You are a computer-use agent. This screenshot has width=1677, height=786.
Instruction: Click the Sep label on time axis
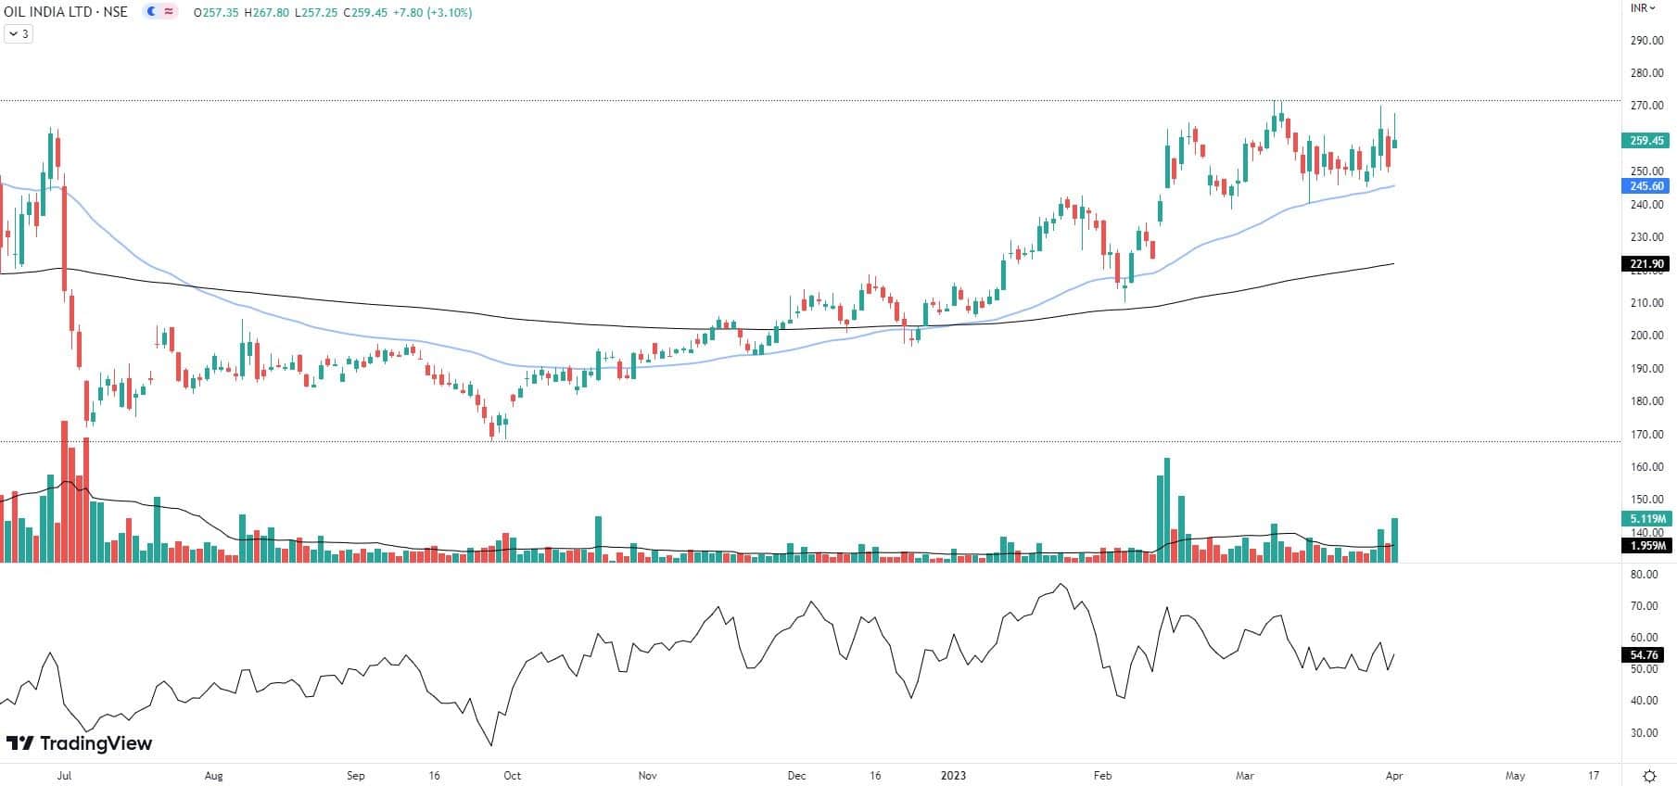click(x=356, y=776)
